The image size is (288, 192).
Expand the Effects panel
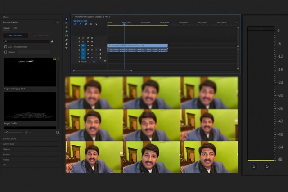pyautogui.click(x=5, y=17)
